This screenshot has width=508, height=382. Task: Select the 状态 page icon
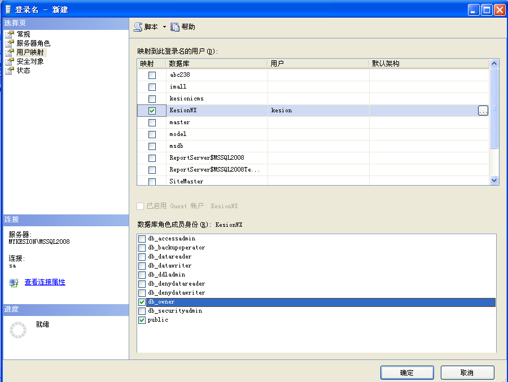coord(9,71)
